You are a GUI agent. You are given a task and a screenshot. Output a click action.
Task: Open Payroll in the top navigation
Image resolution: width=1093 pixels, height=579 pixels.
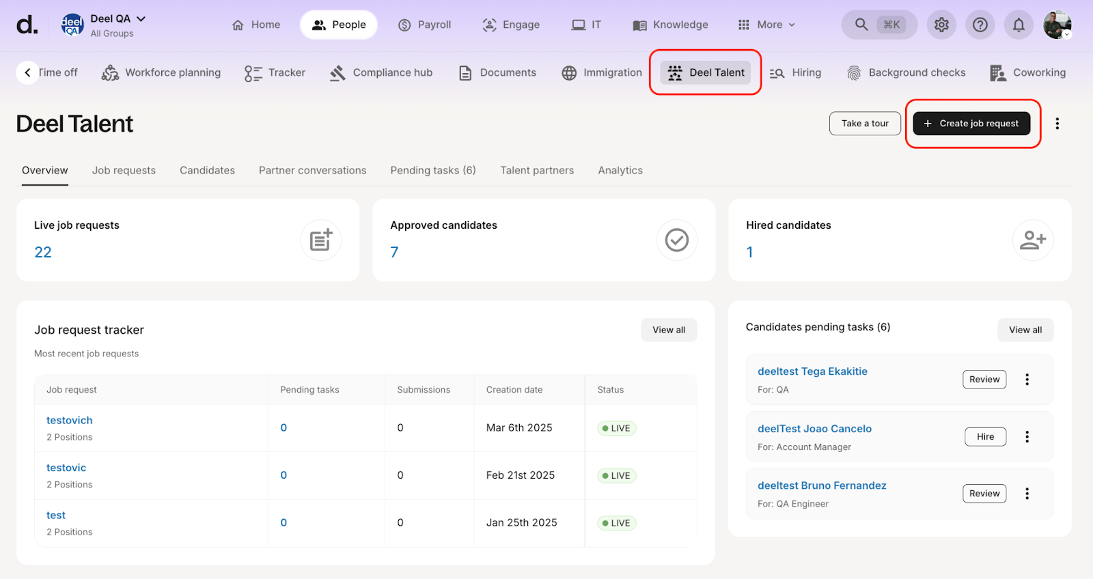[x=425, y=25]
